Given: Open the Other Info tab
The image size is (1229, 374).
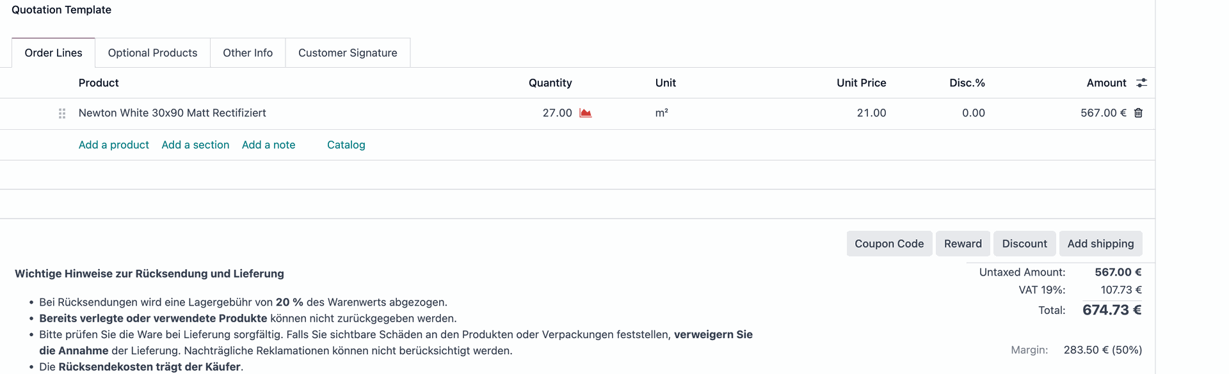Looking at the screenshot, I should click(248, 53).
